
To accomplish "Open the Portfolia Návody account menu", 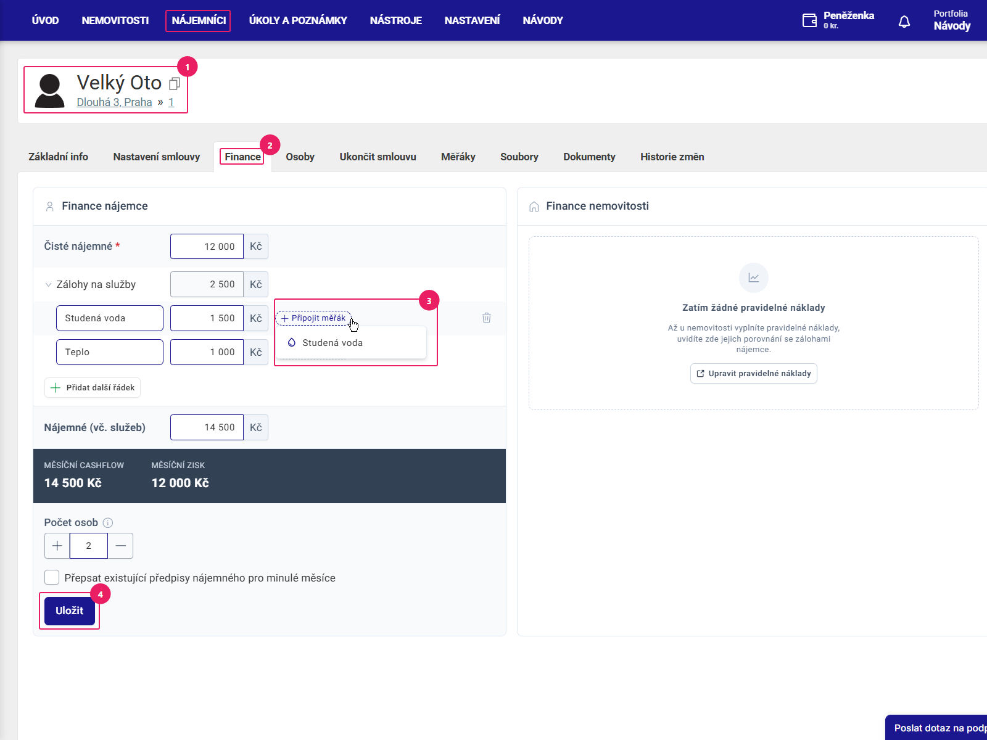I will pyautogui.click(x=952, y=20).
